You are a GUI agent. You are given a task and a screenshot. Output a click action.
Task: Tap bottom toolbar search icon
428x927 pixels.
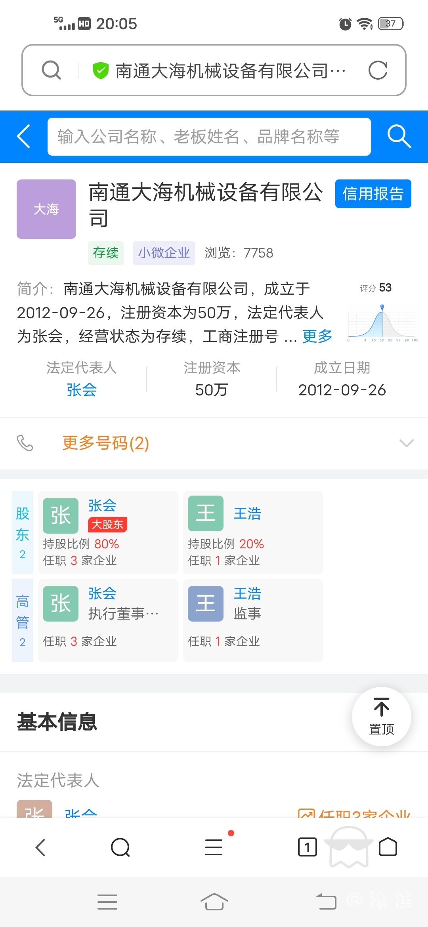(120, 847)
